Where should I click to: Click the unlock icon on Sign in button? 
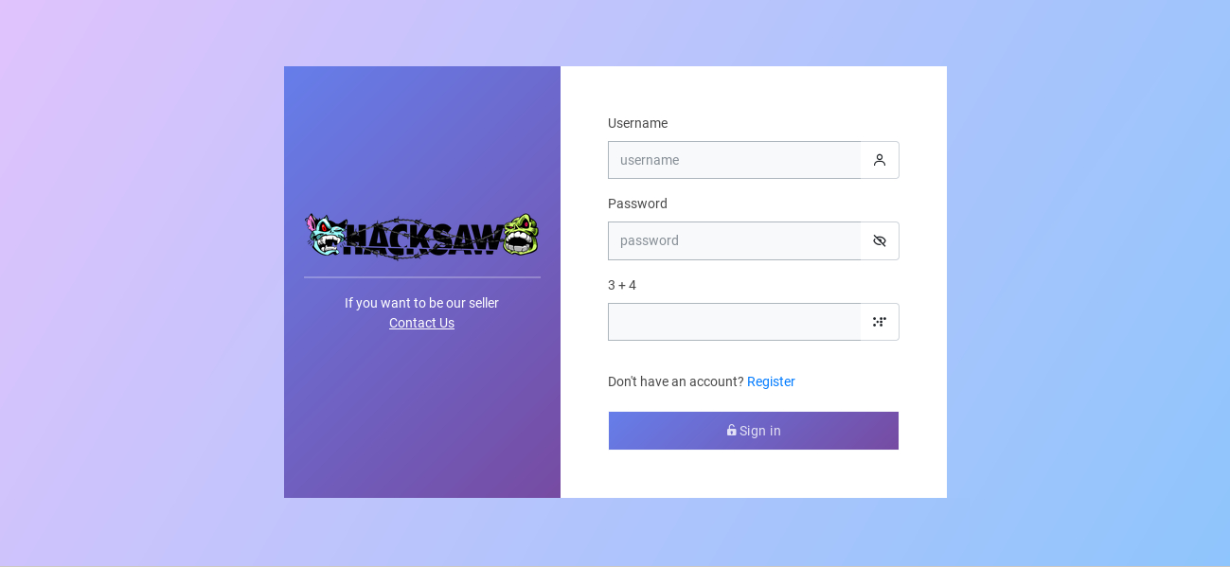click(732, 430)
